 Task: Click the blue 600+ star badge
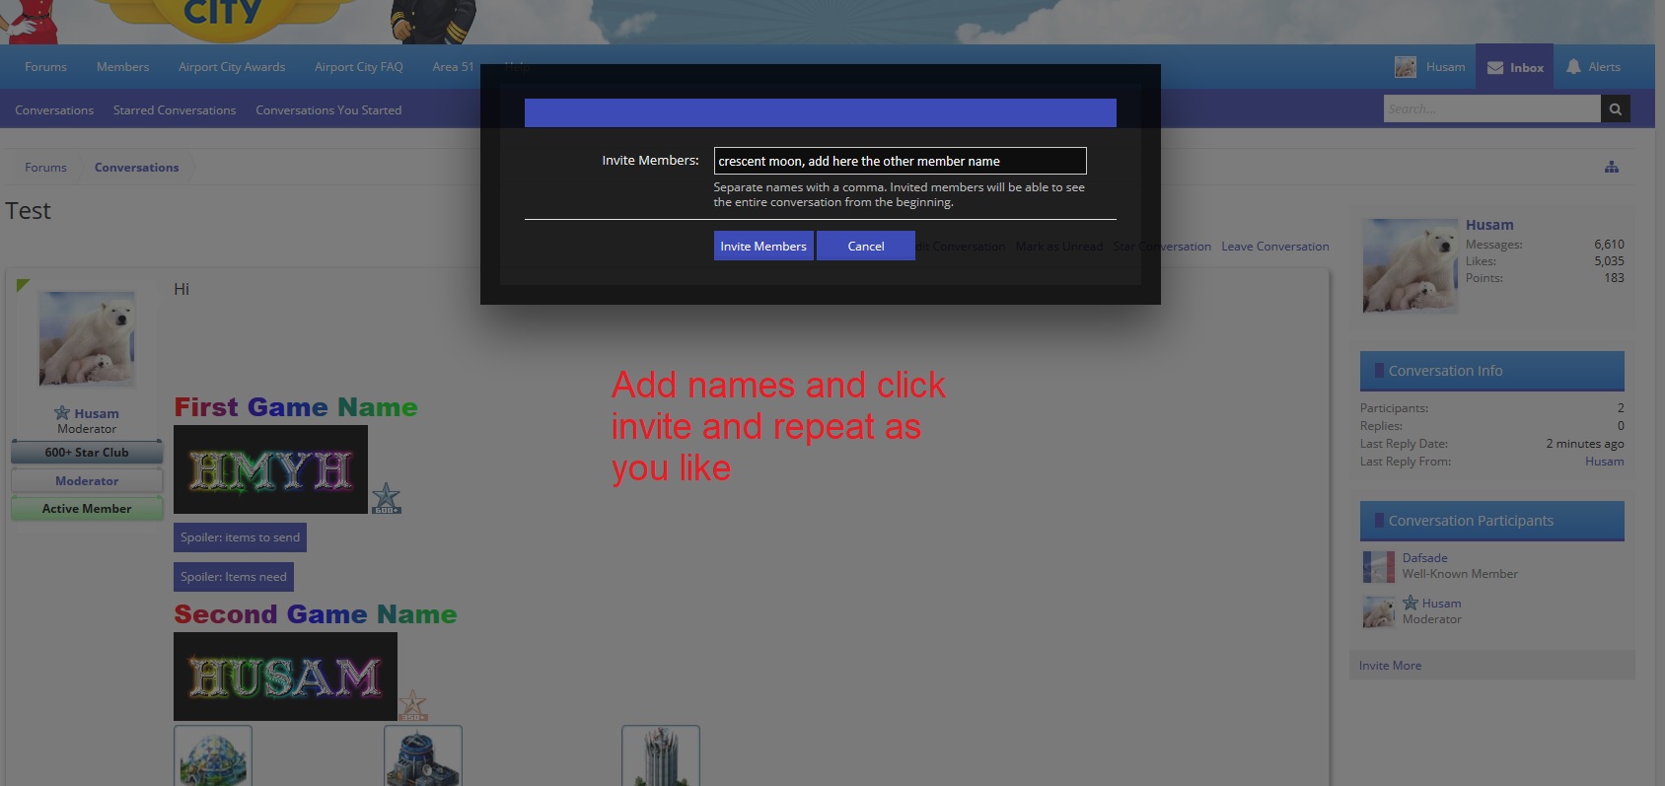pyautogui.click(x=386, y=498)
